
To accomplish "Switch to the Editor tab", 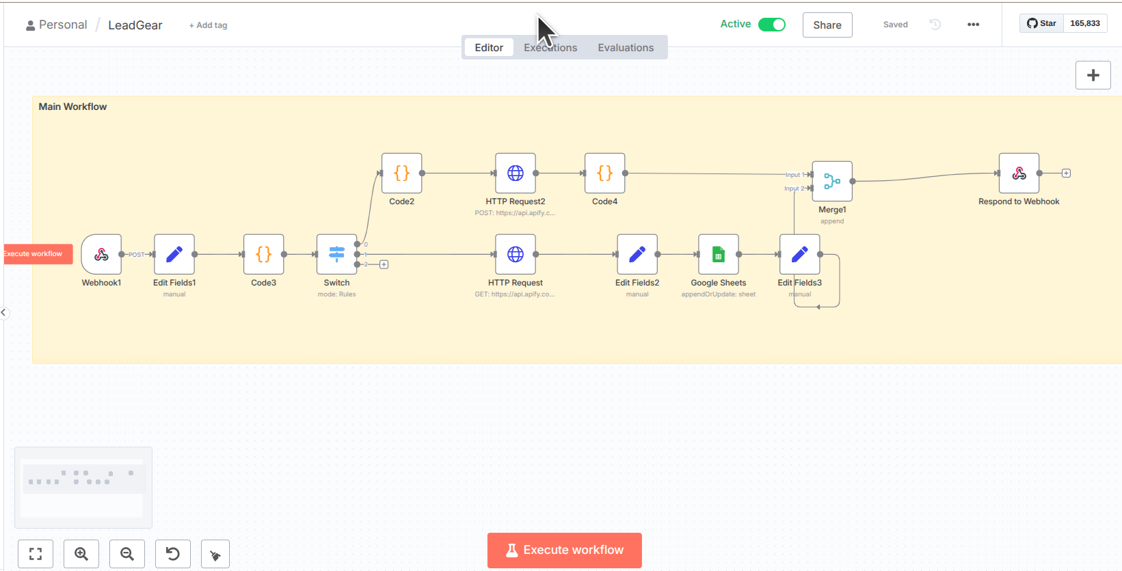I will click(489, 47).
